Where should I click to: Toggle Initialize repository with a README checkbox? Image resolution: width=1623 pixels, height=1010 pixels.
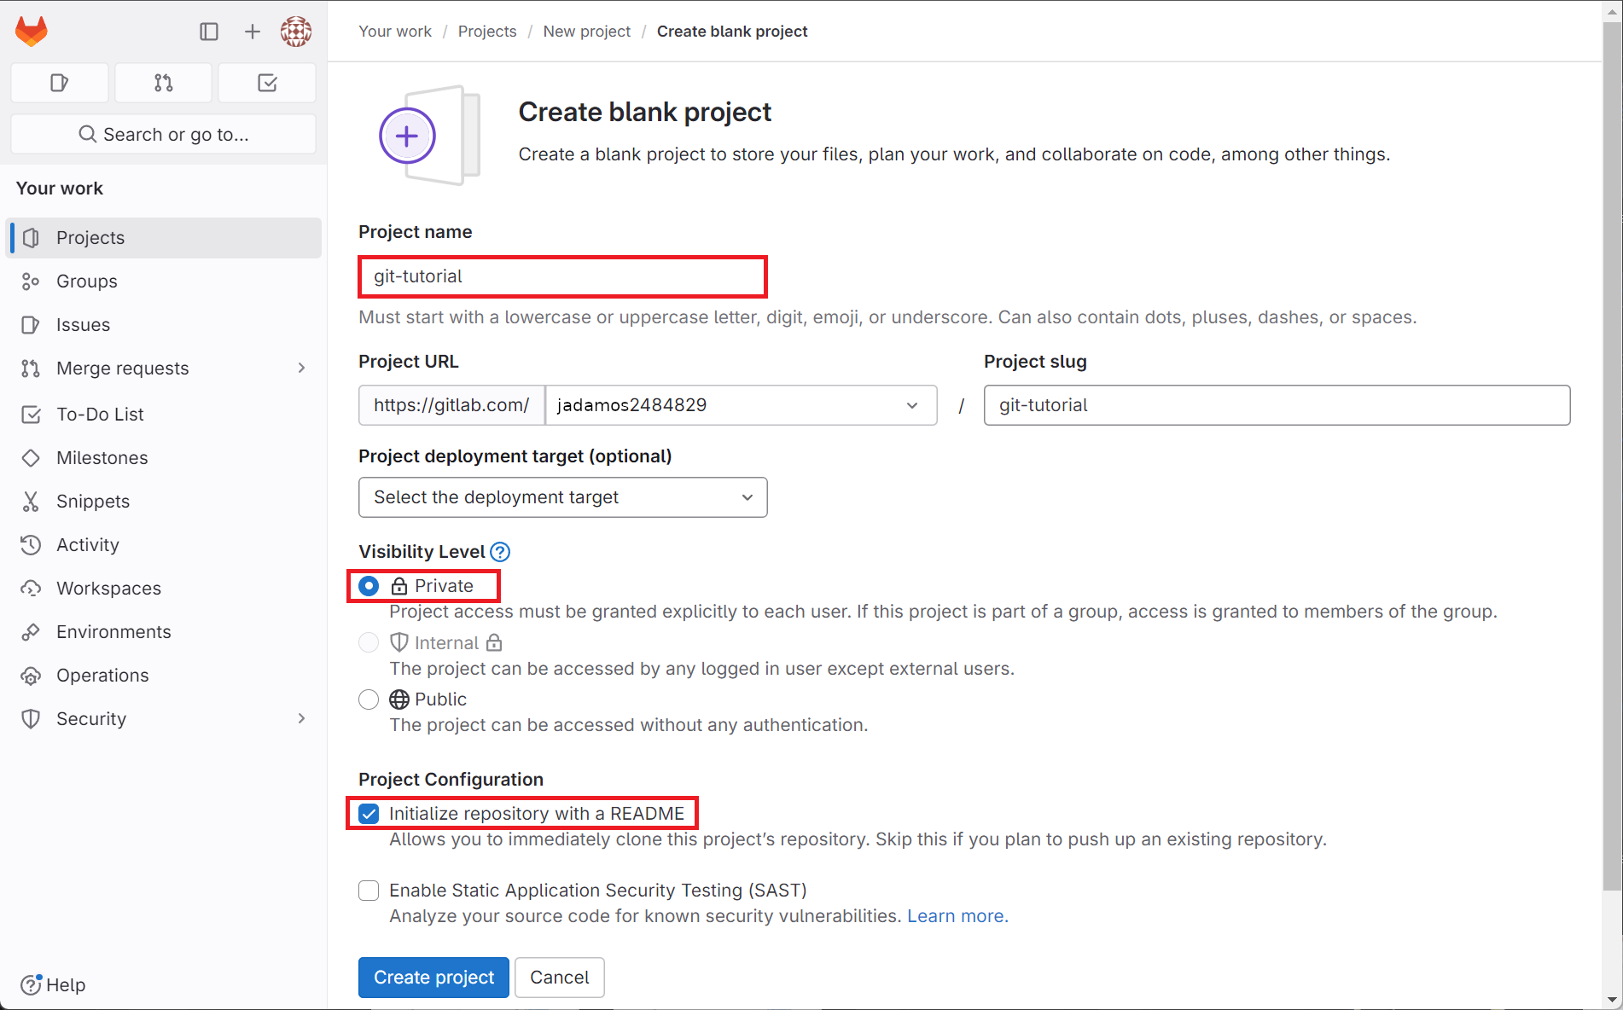369,814
